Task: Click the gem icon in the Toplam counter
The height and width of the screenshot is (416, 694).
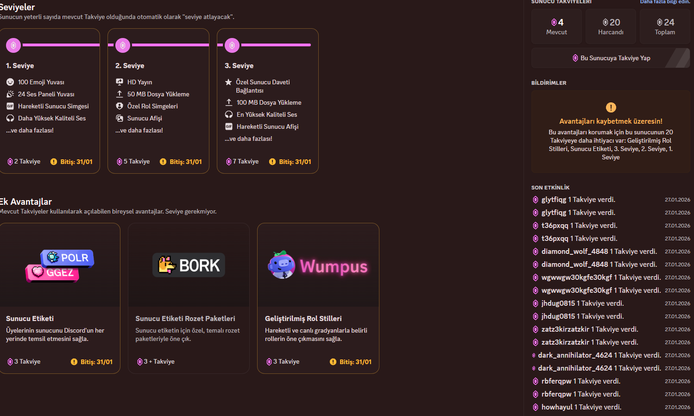Action: tap(660, 22)
